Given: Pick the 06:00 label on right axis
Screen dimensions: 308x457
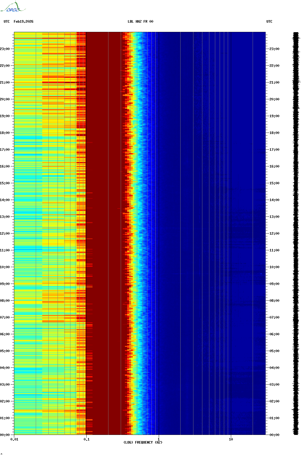Looking at the screenshot, I should (x=274, y=334).
